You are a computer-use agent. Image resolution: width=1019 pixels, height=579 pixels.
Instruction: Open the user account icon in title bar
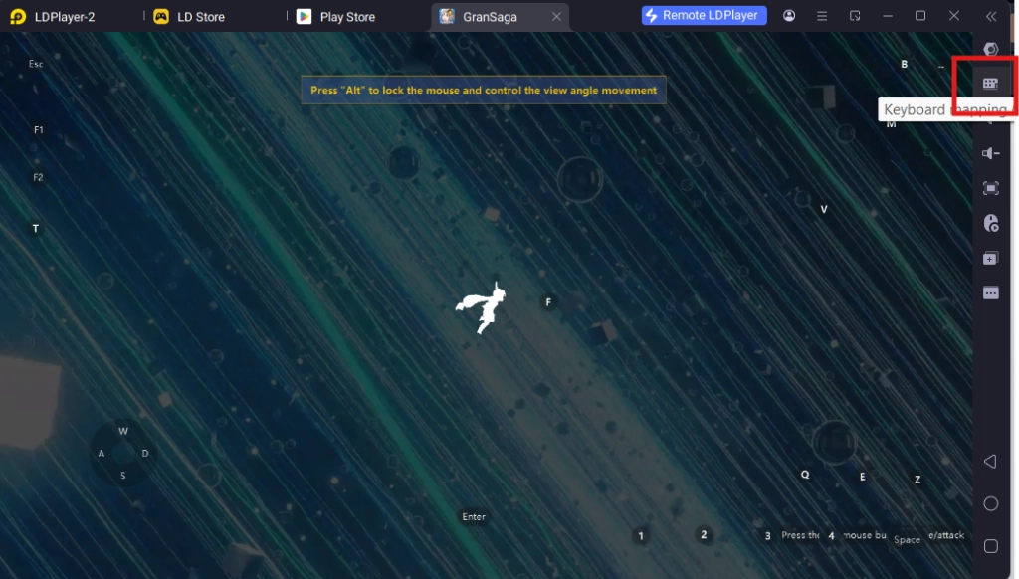click(789, 16)
